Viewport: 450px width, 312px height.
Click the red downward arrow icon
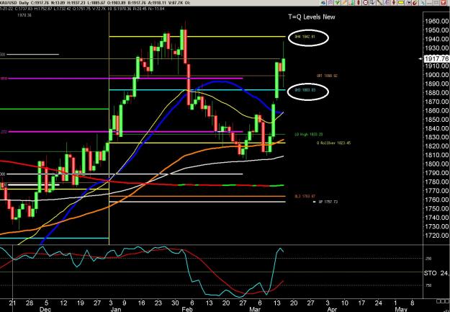(x=394, y=3)
